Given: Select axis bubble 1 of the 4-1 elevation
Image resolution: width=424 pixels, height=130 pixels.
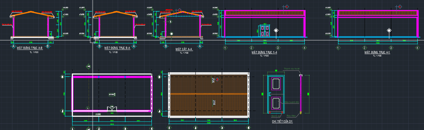Looking at the screenshot, I should (x=338, y=48).
